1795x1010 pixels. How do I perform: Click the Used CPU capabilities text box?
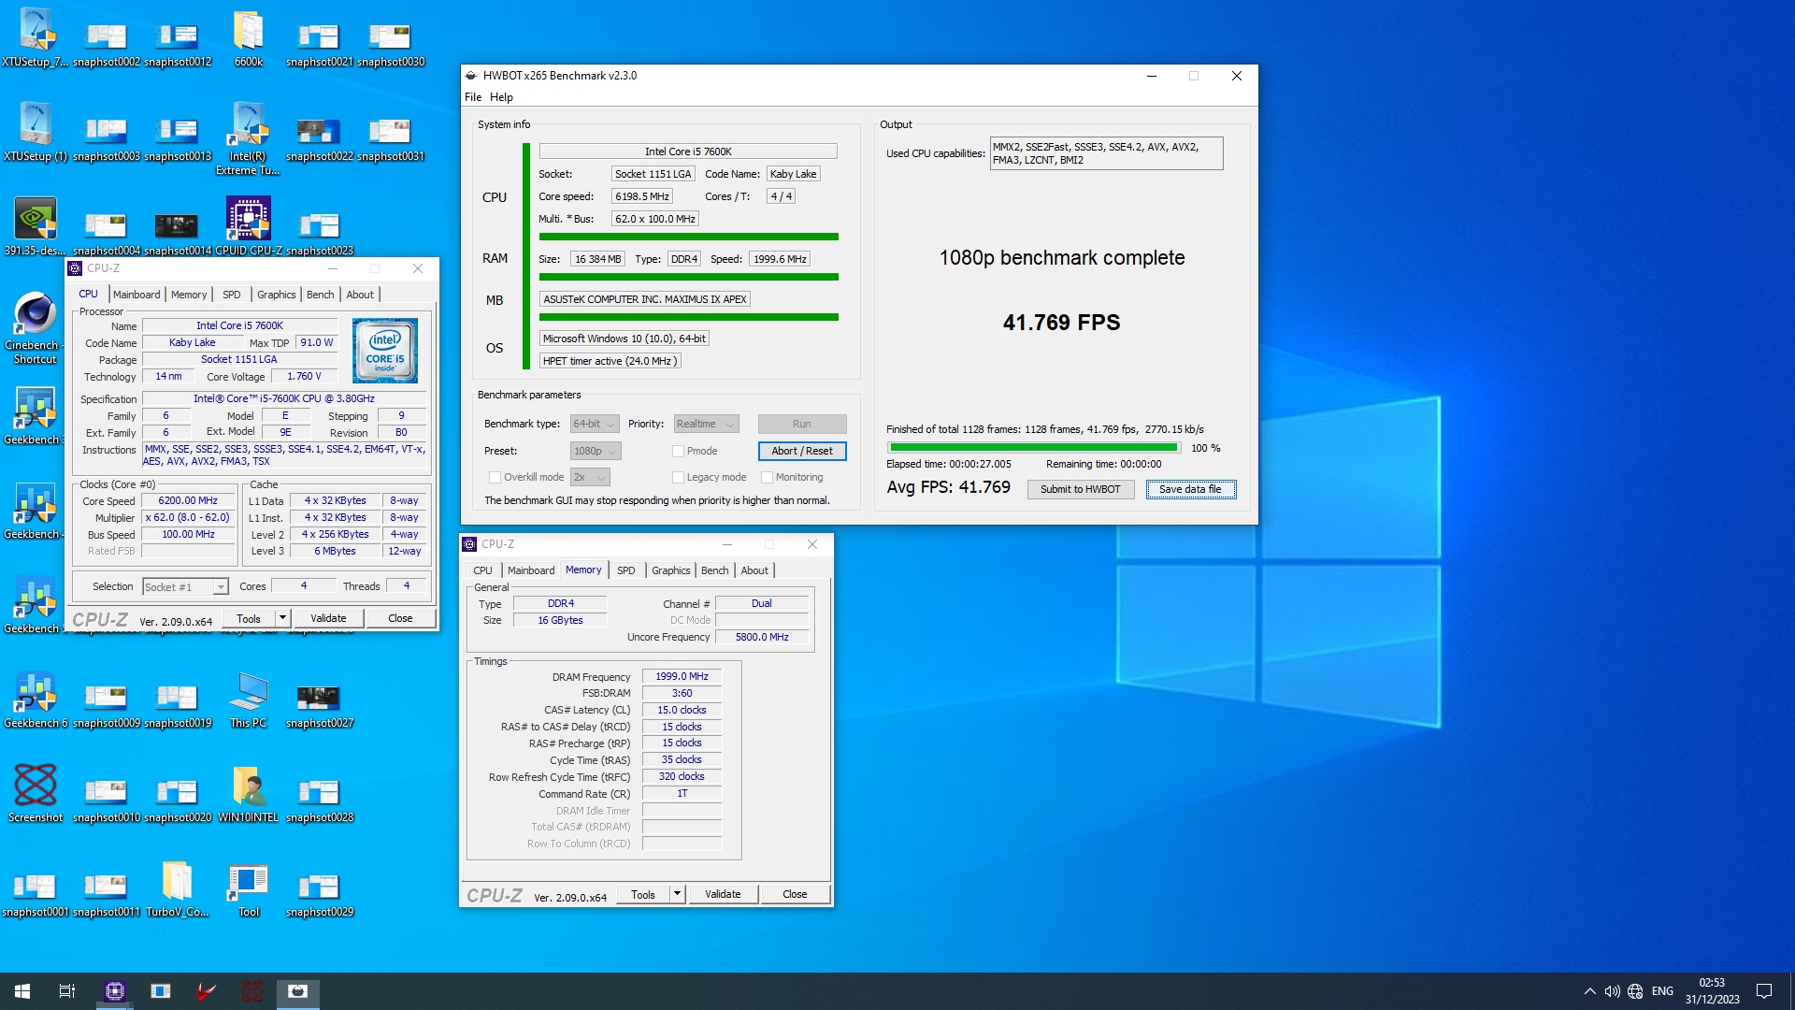click(x=1106, y=153)
